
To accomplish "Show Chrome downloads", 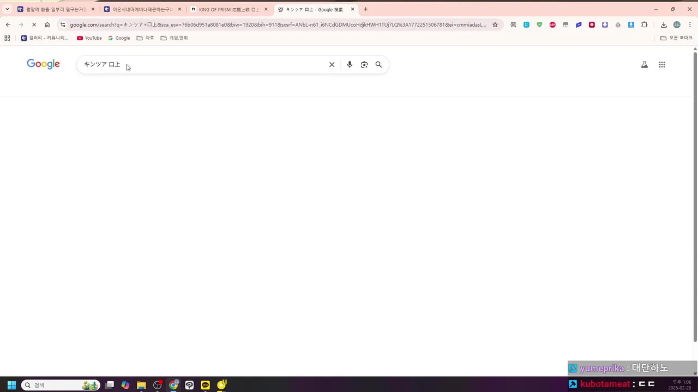I will [664, 24].
